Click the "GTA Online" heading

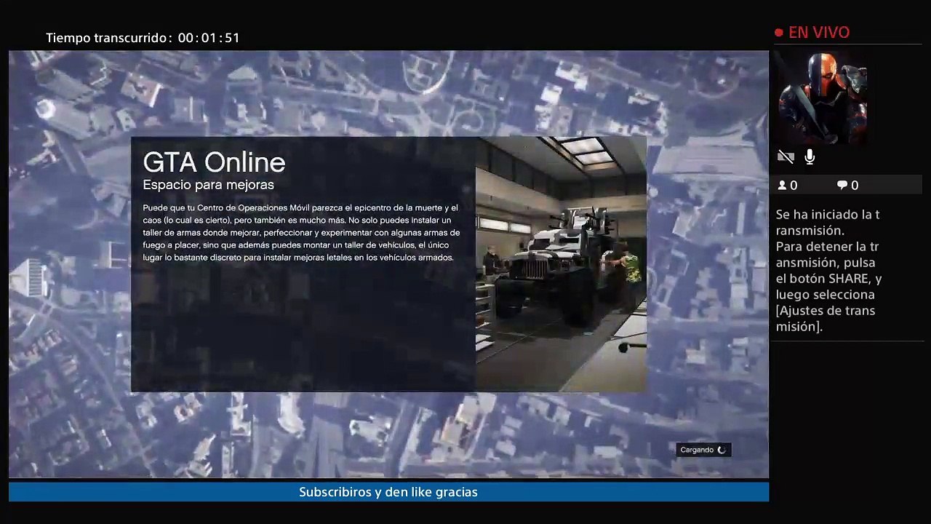click(x=214, y=162)
